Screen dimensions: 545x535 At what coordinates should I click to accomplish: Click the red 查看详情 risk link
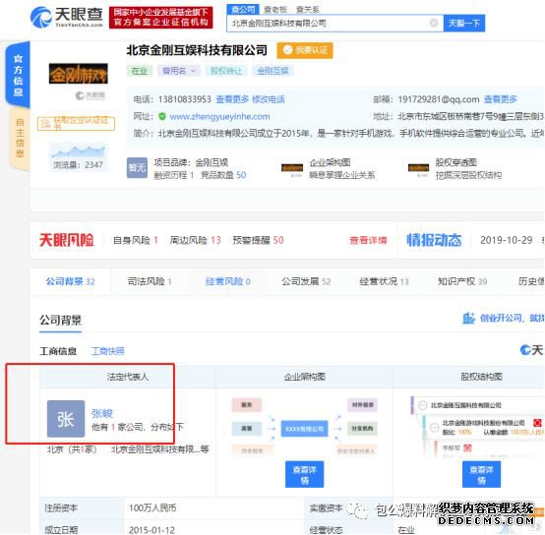(x=368, y=240)
